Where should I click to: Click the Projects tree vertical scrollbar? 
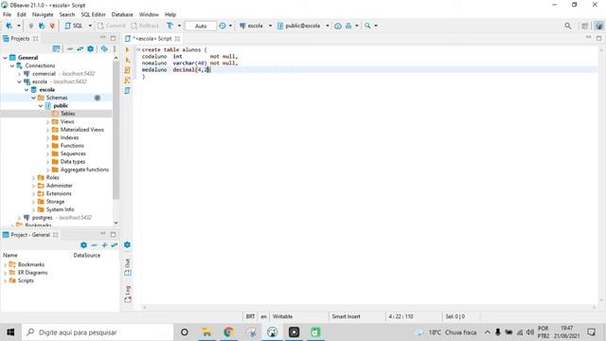[116, 132]
